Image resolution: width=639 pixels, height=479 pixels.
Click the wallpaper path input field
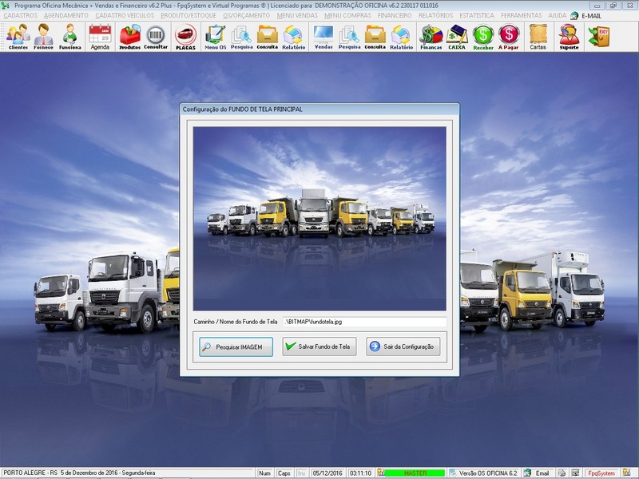(x=364, y=322)
